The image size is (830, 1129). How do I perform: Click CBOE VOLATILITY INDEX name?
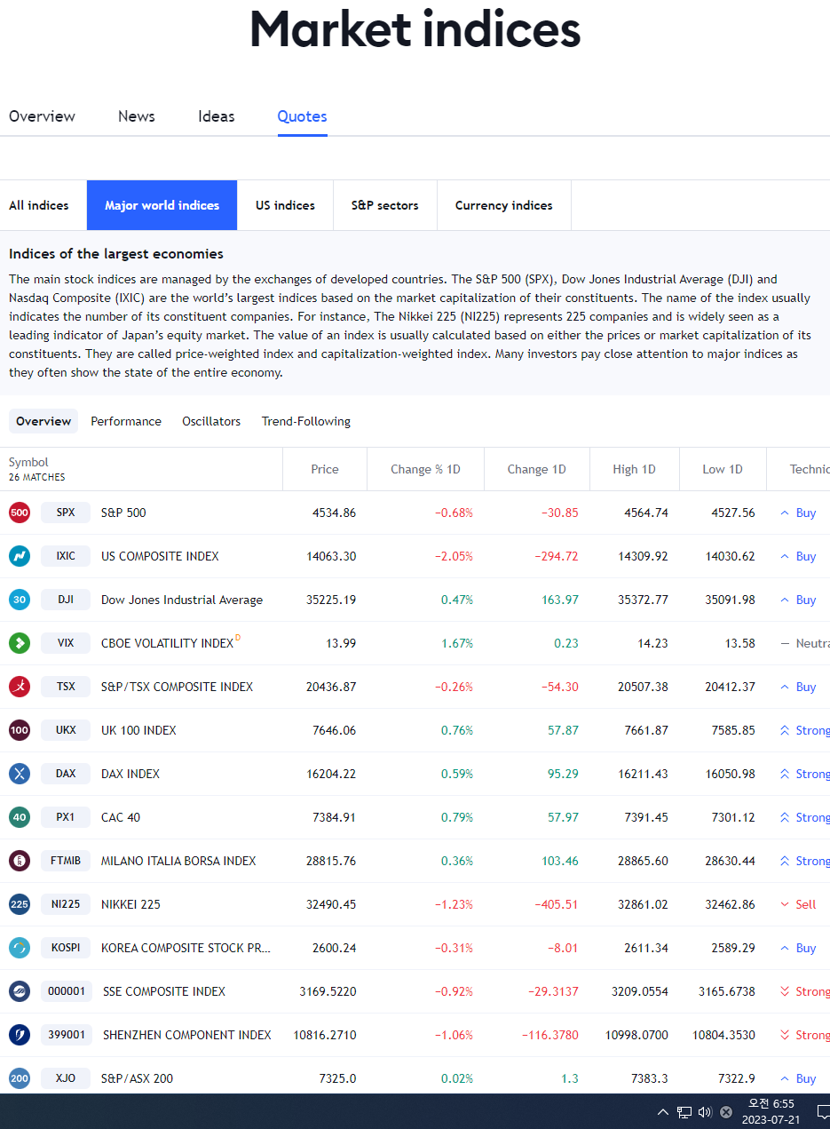(x=167, y=643)
